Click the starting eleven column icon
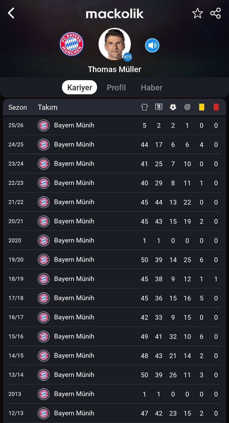Viewport: 229px width, 423px height. [159, 107]
